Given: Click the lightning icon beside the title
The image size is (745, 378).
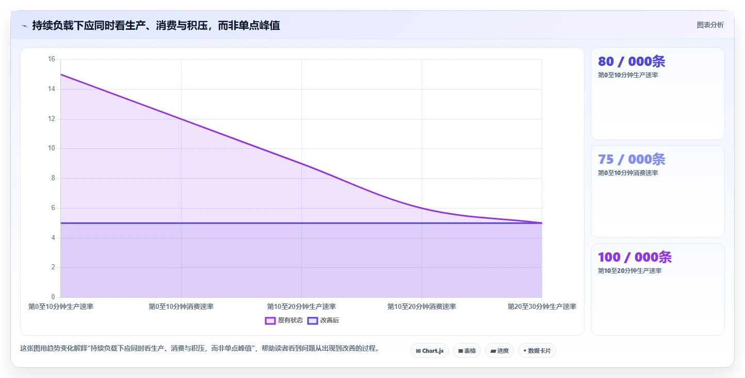Looking at the screenshot, I should [24, 26].
